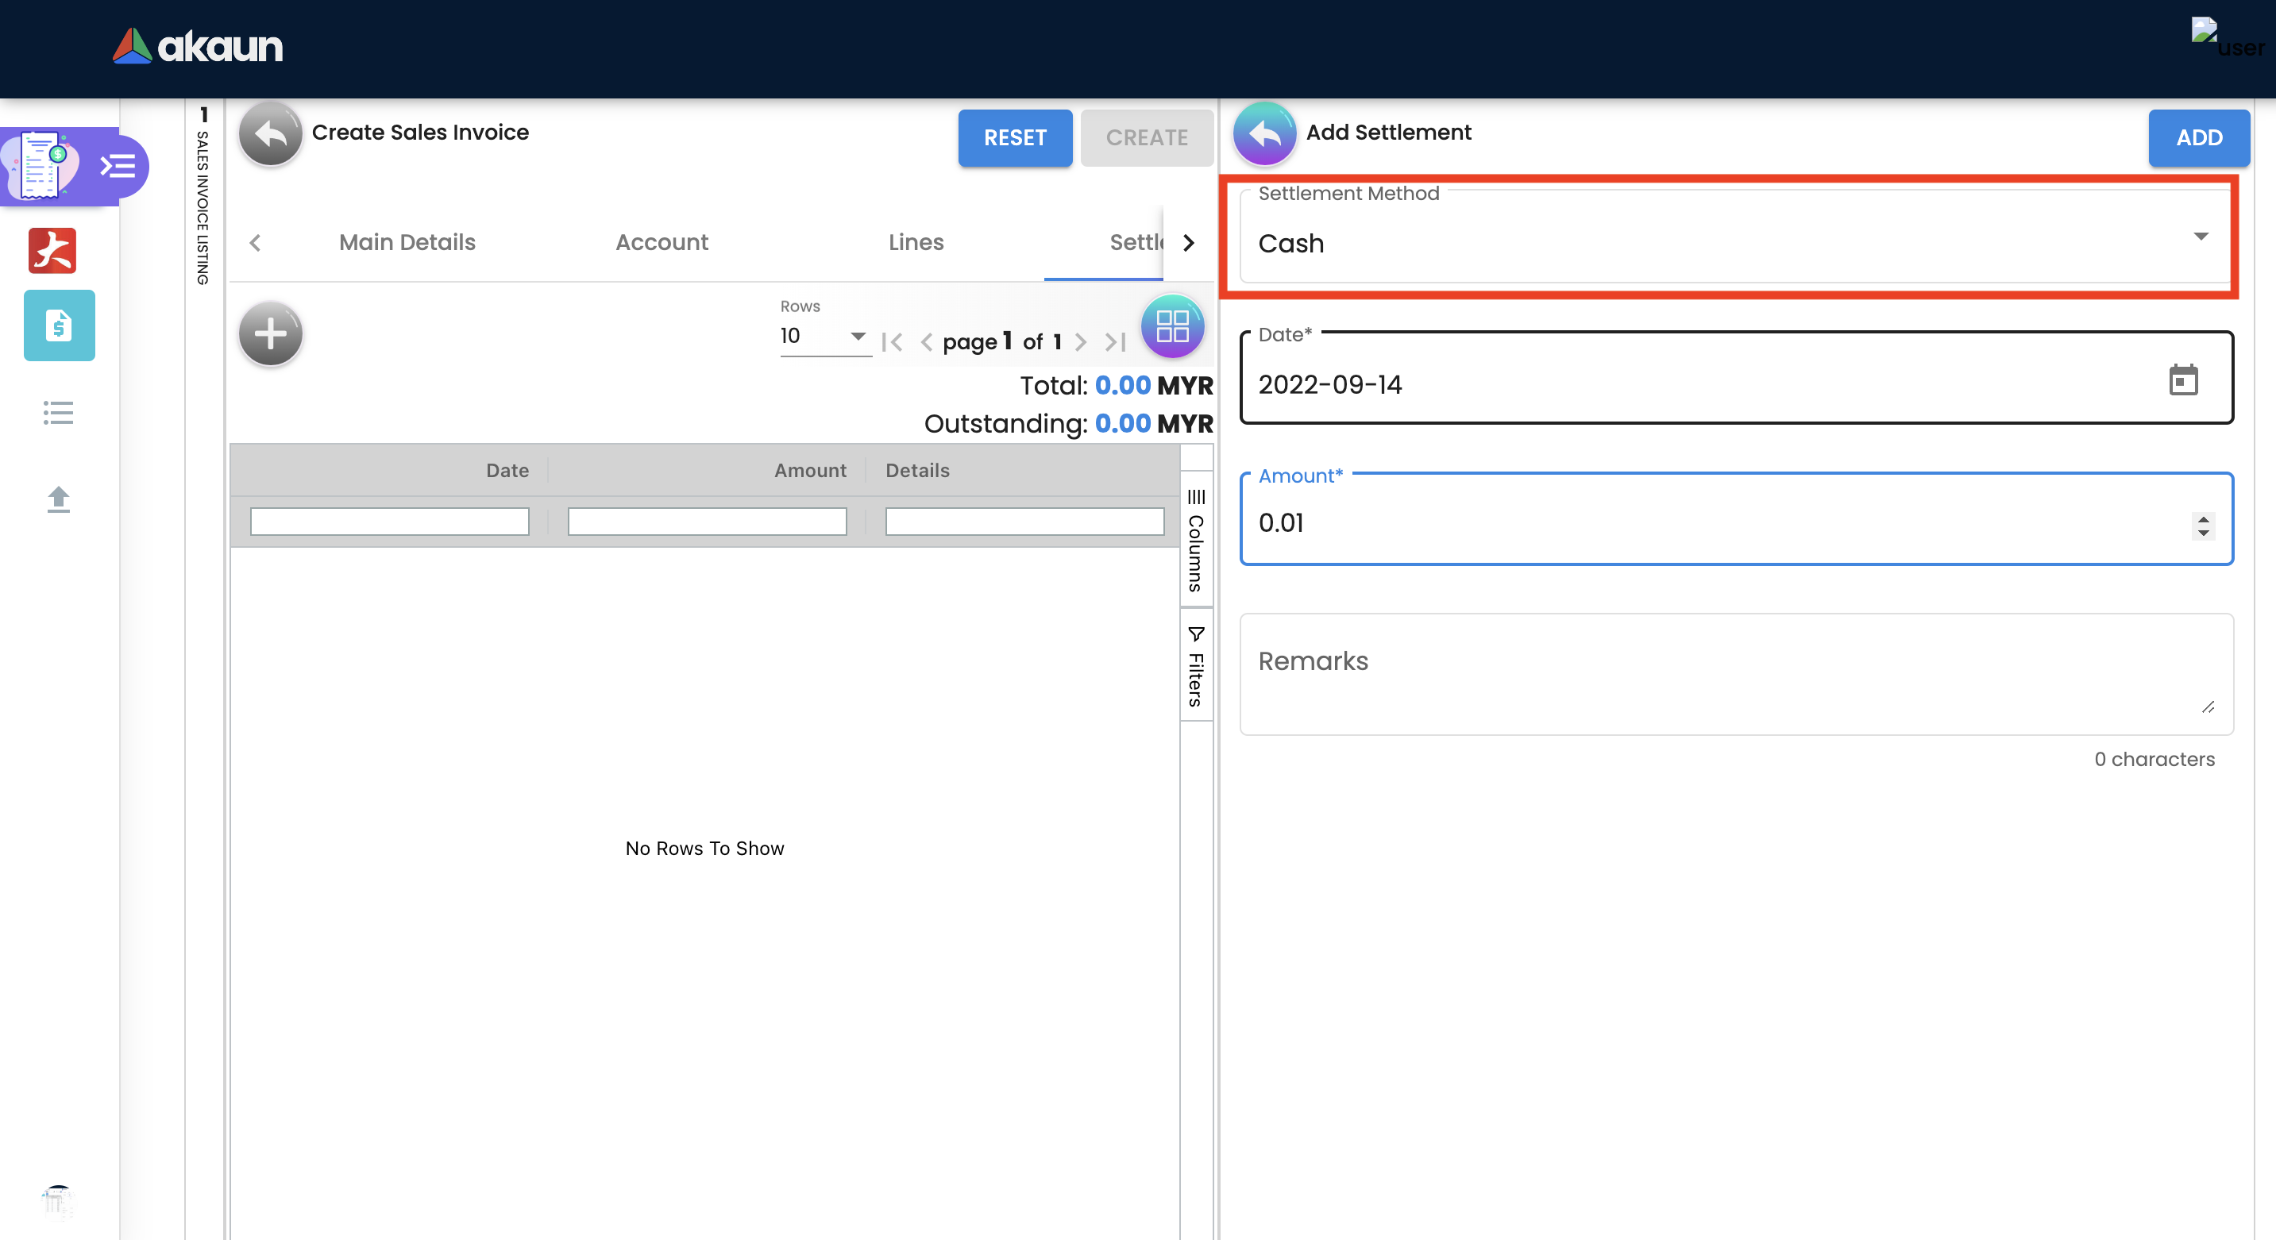Open the Rows per page dropdown
This screenshot has height=1240, width=2276.
(x=824, y=337)
